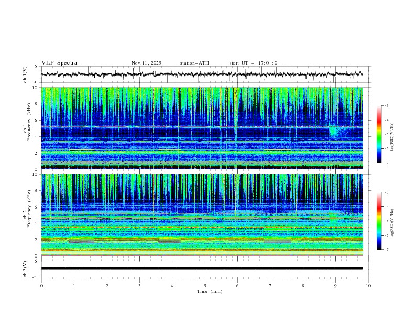The image size is (415, 321).
Task: Click the ch.2 spectrogram color scale bar
Action: click(379, 221)
